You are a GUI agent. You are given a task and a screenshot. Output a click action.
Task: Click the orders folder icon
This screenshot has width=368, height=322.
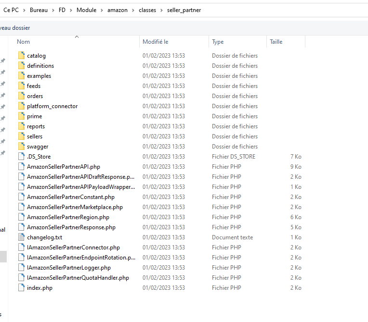pos(21,96)
